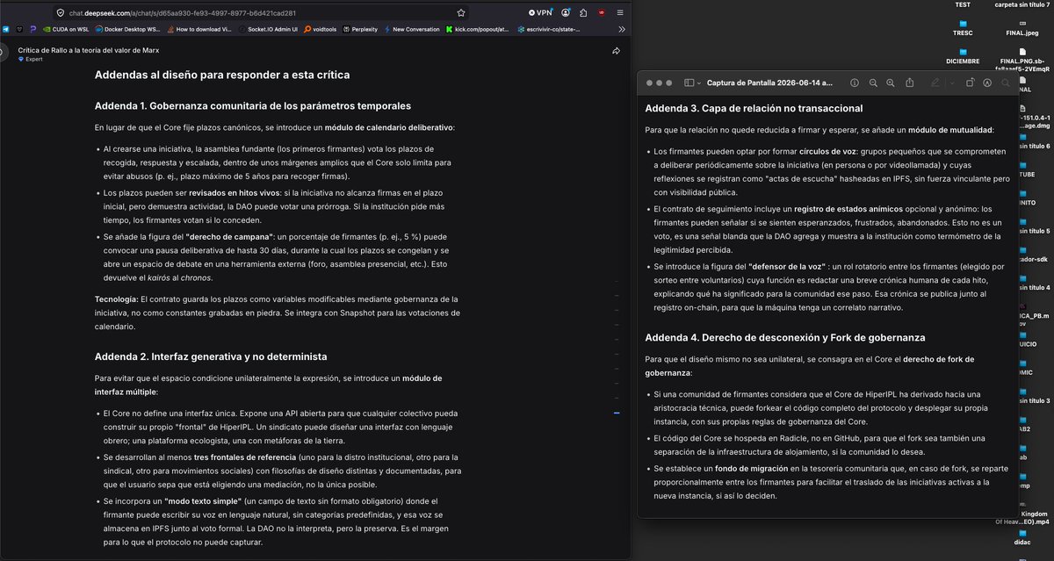Click heading Addenda 3 in Preview

(754, 108)
